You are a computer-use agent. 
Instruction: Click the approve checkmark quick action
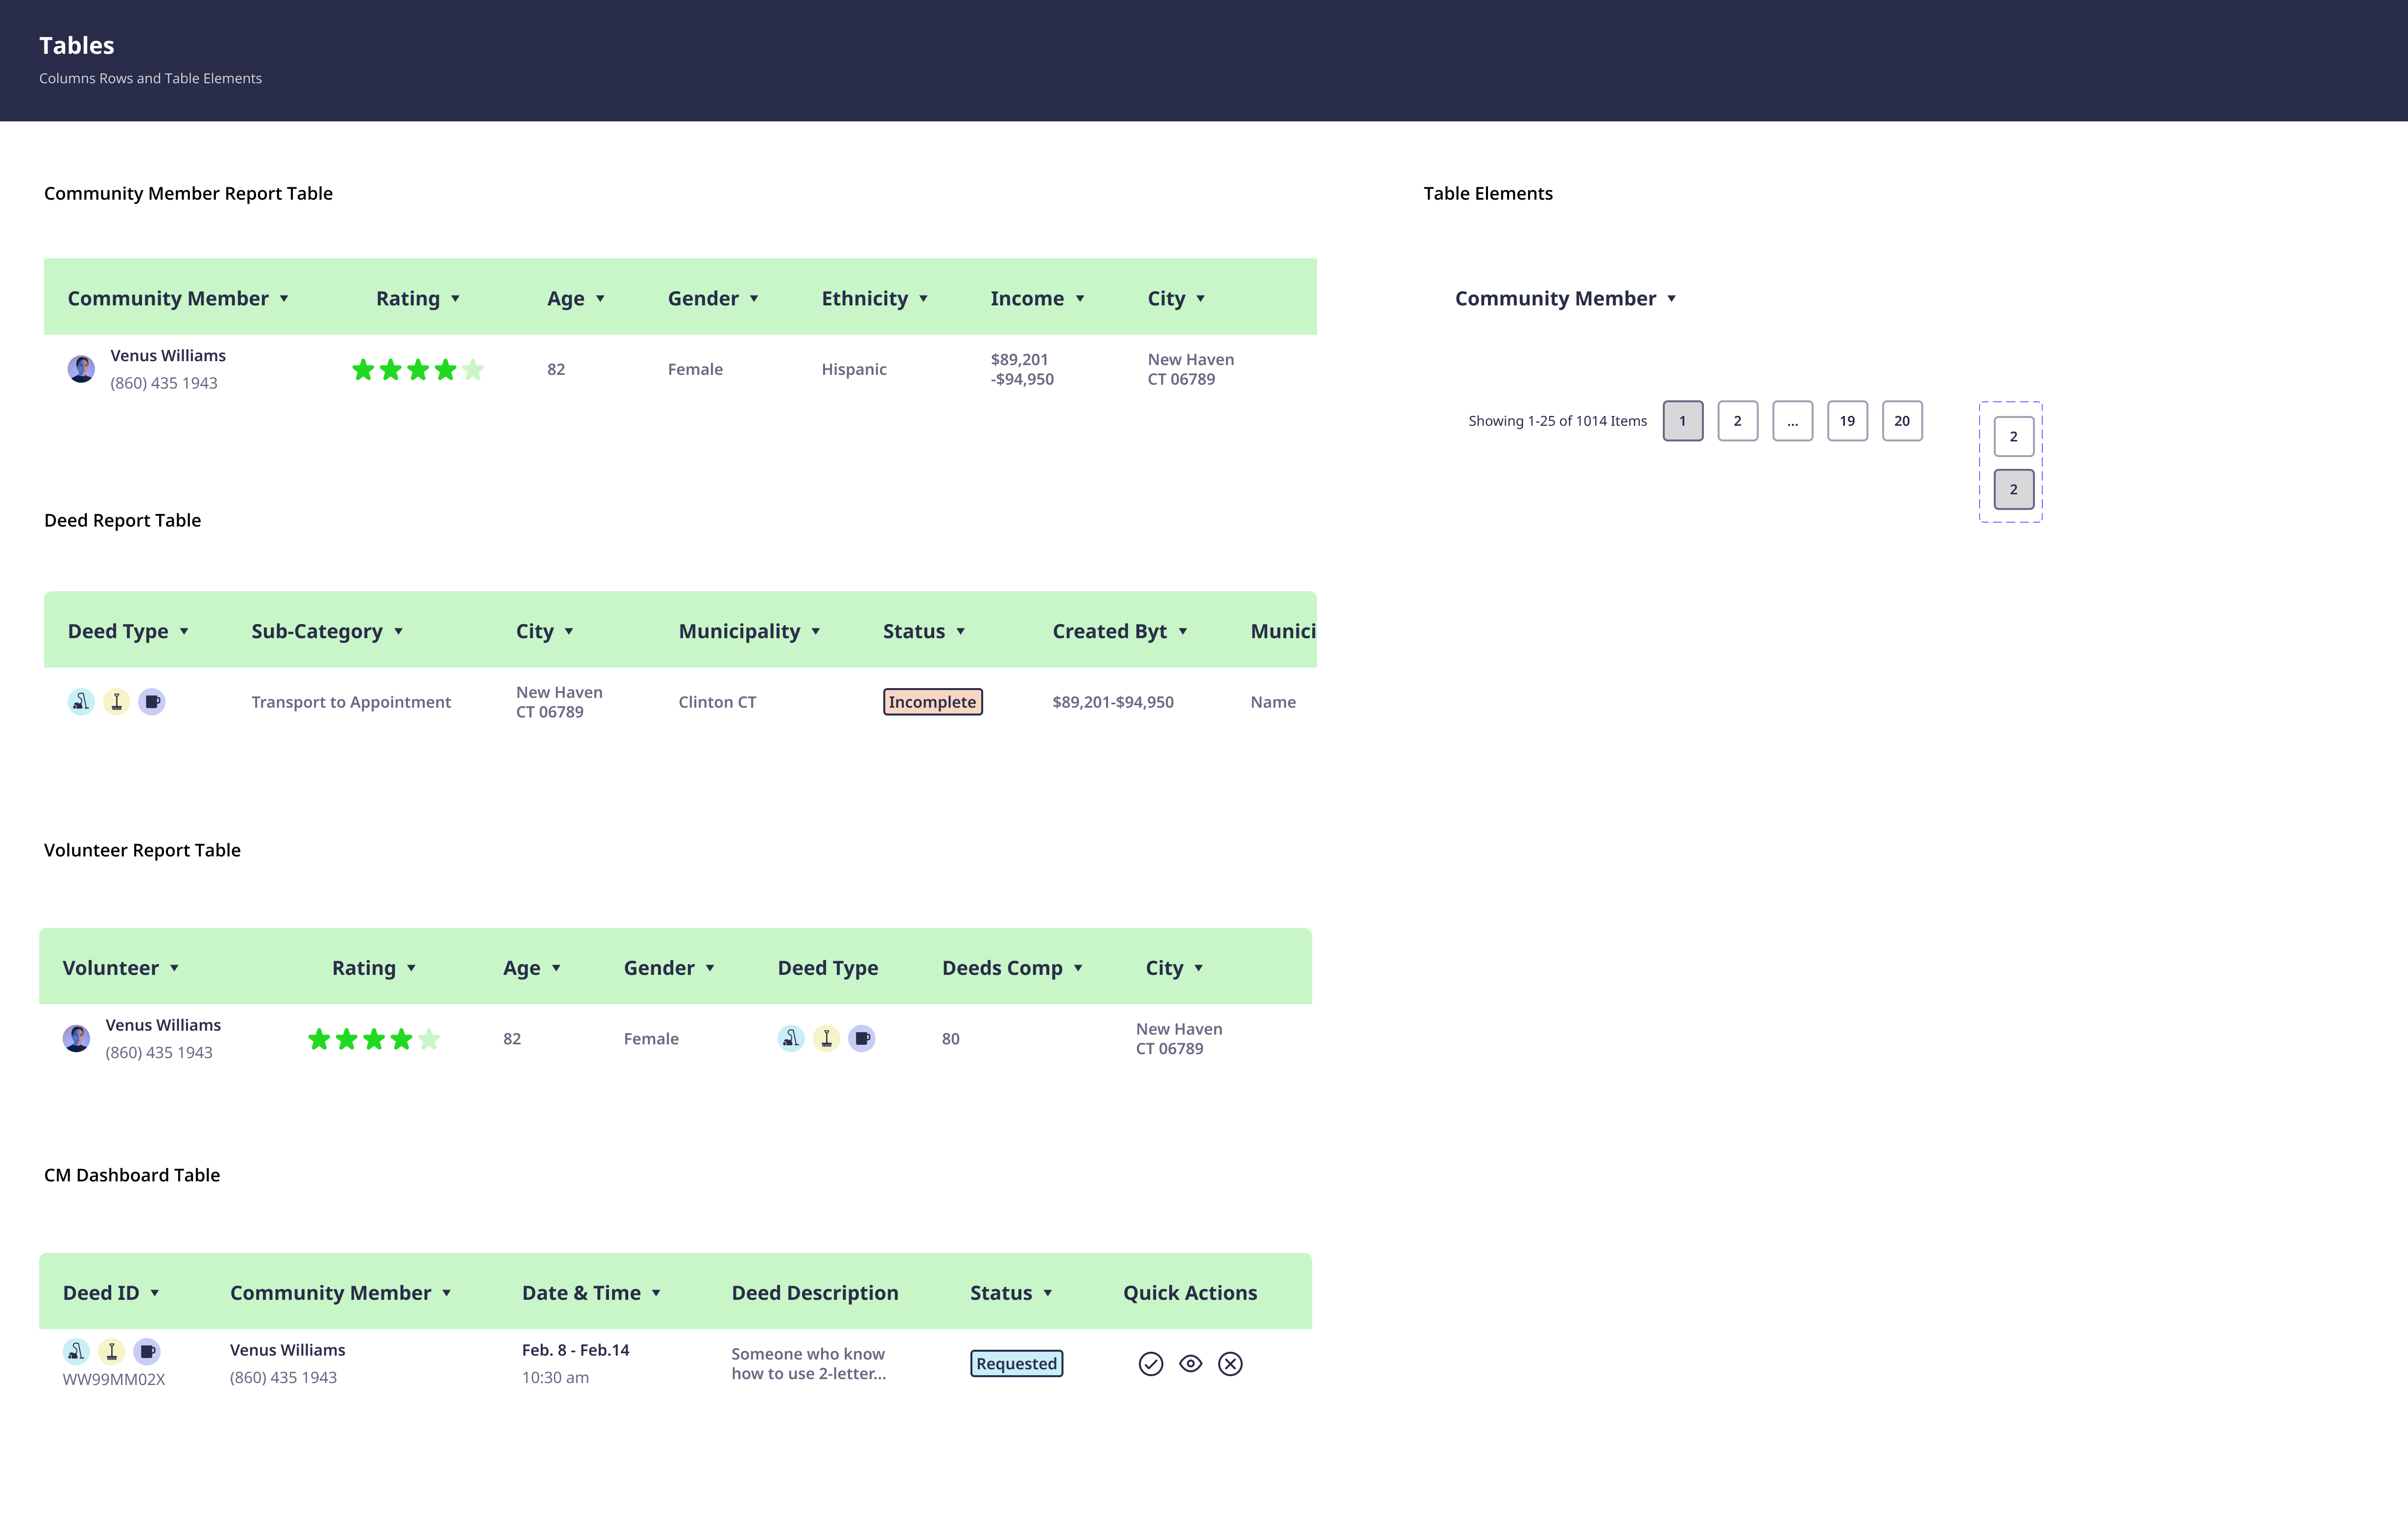click(1150, 1364)
